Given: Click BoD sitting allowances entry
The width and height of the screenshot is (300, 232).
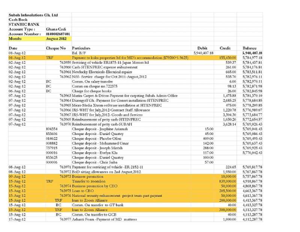Looking at the screenshot, I should pyautogui.click(x=106, y=172).
